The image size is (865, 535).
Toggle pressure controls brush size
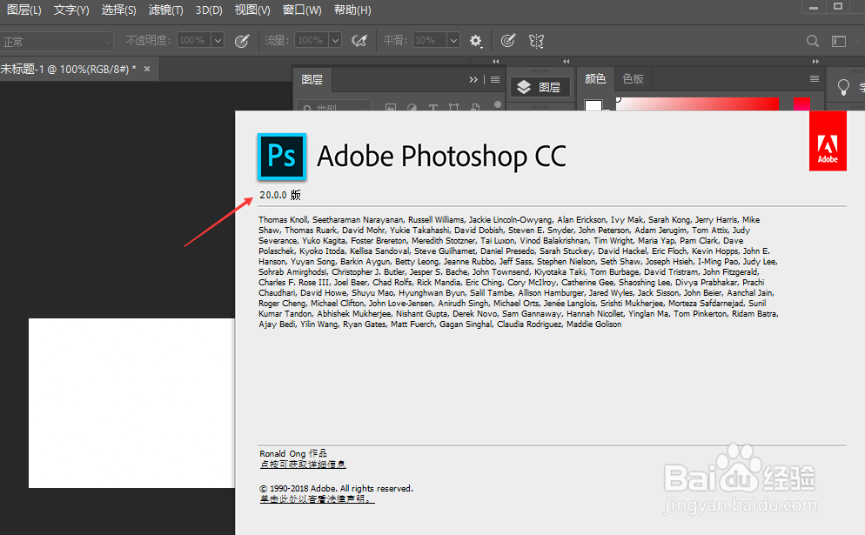pos(508,40)
